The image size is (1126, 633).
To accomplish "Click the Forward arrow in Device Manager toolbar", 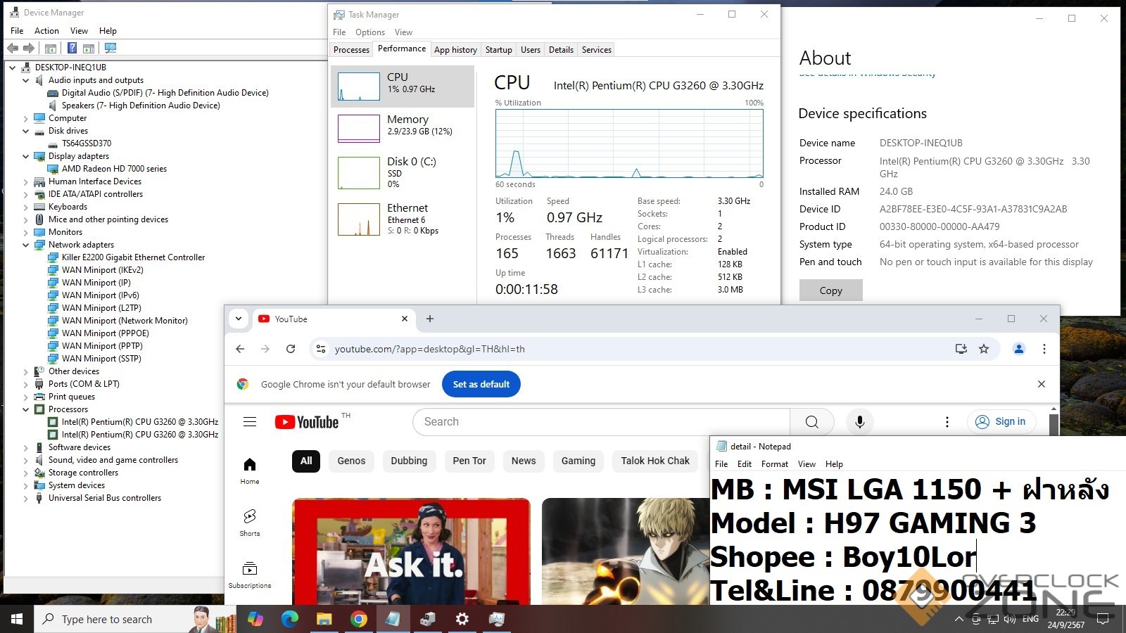I will click(x=29, y=49).
